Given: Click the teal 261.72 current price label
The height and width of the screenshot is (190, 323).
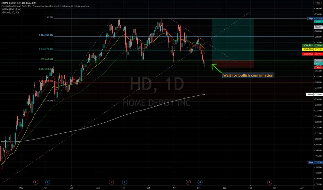Looking at the screenshot, I should [x=318, y=64].
